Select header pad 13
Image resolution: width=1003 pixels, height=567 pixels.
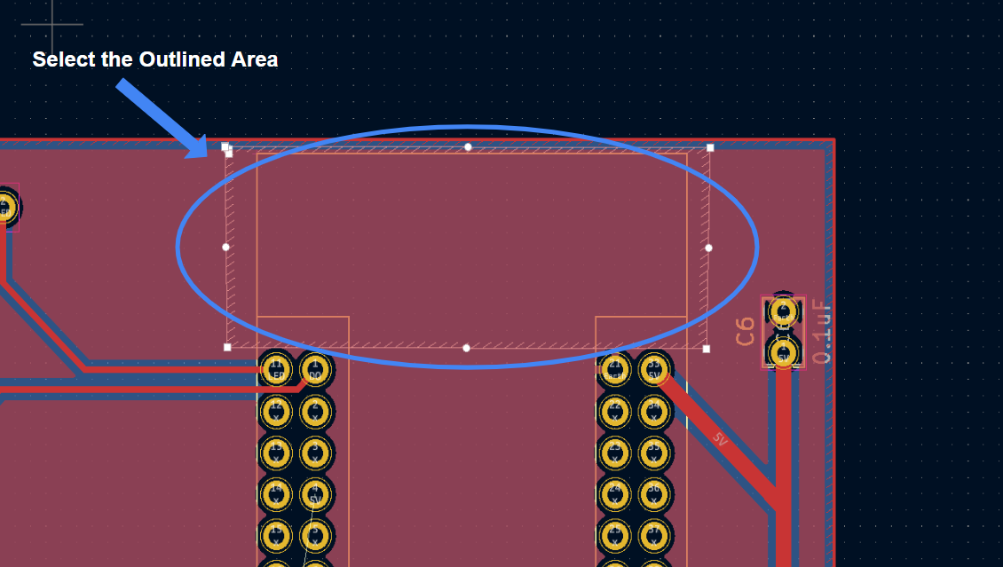point(276,453)
